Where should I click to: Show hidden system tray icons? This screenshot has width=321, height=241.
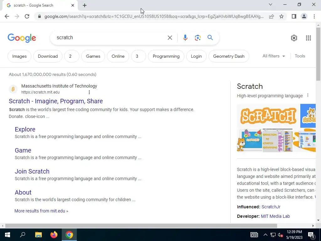point(265,235)
